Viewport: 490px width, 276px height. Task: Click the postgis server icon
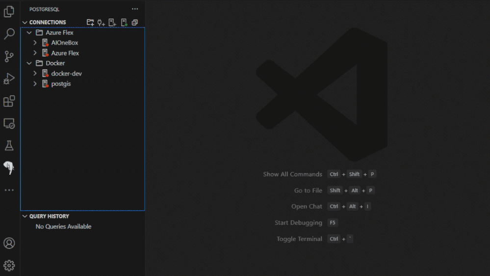(45, 84)
